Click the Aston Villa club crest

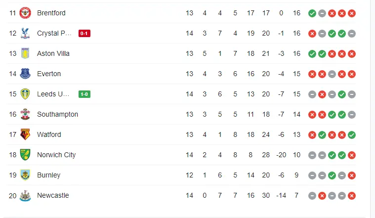25,54
